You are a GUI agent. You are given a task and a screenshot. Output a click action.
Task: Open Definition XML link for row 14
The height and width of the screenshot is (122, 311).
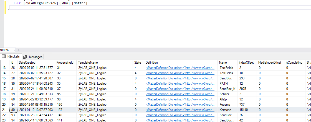pos(180,73)
